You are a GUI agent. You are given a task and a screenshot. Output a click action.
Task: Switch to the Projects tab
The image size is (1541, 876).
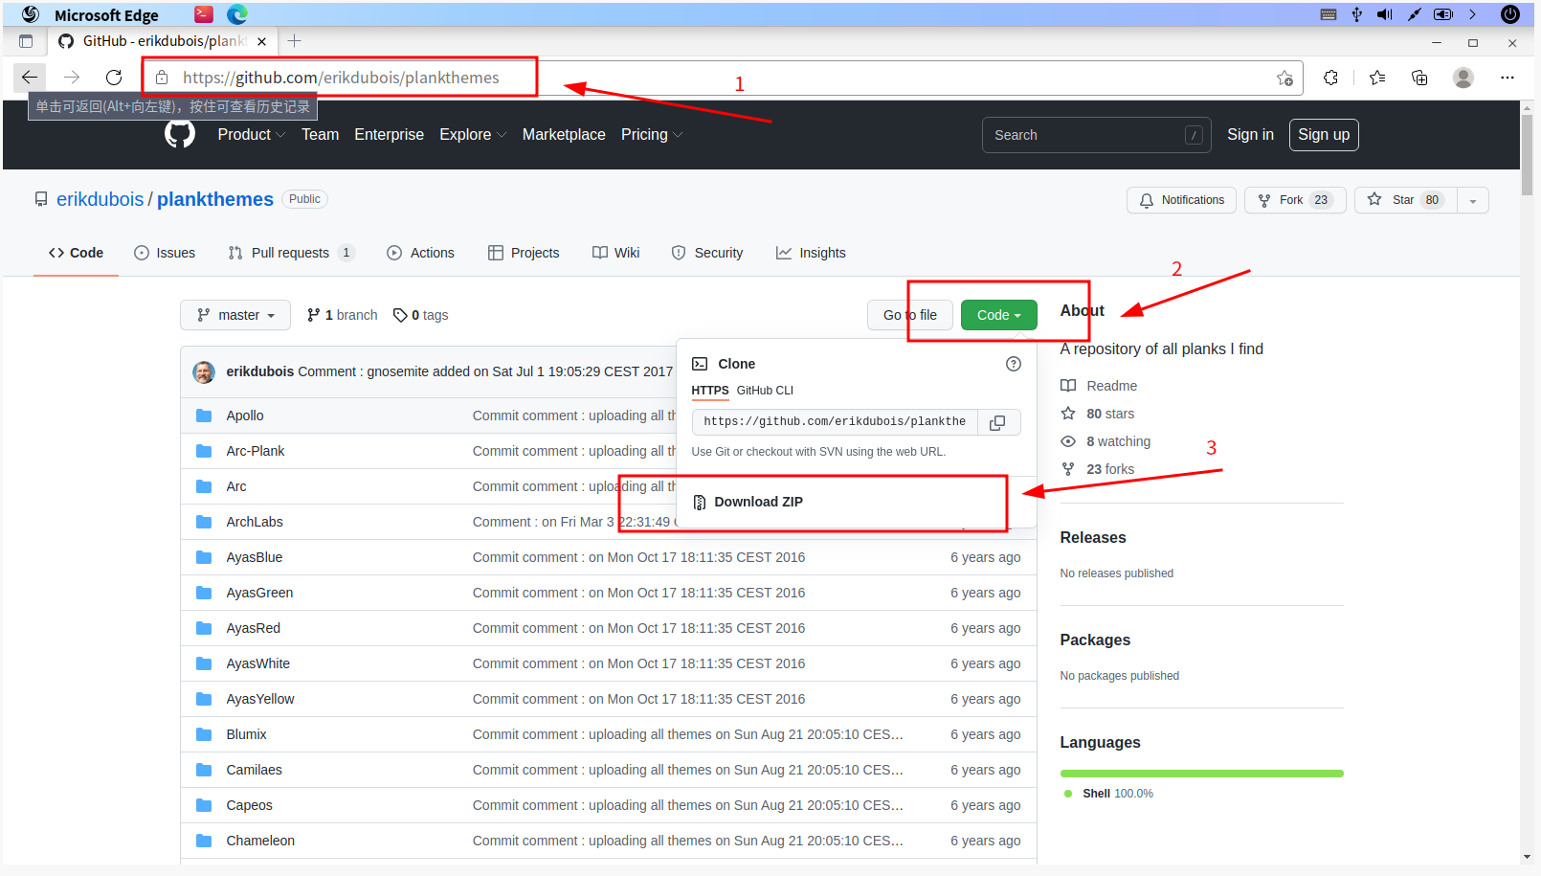tap(524, 253)
